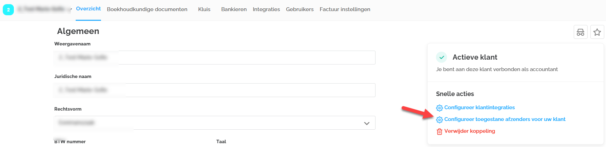Open the Factuur instellingen tab
This screenshot has height=147, width=606.
point(345,9)
